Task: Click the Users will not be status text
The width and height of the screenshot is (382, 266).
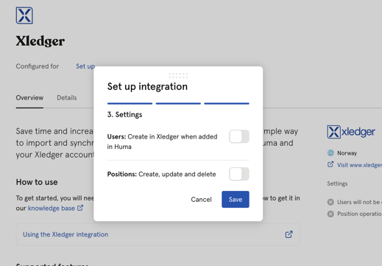Action: (x=359, y=202)
